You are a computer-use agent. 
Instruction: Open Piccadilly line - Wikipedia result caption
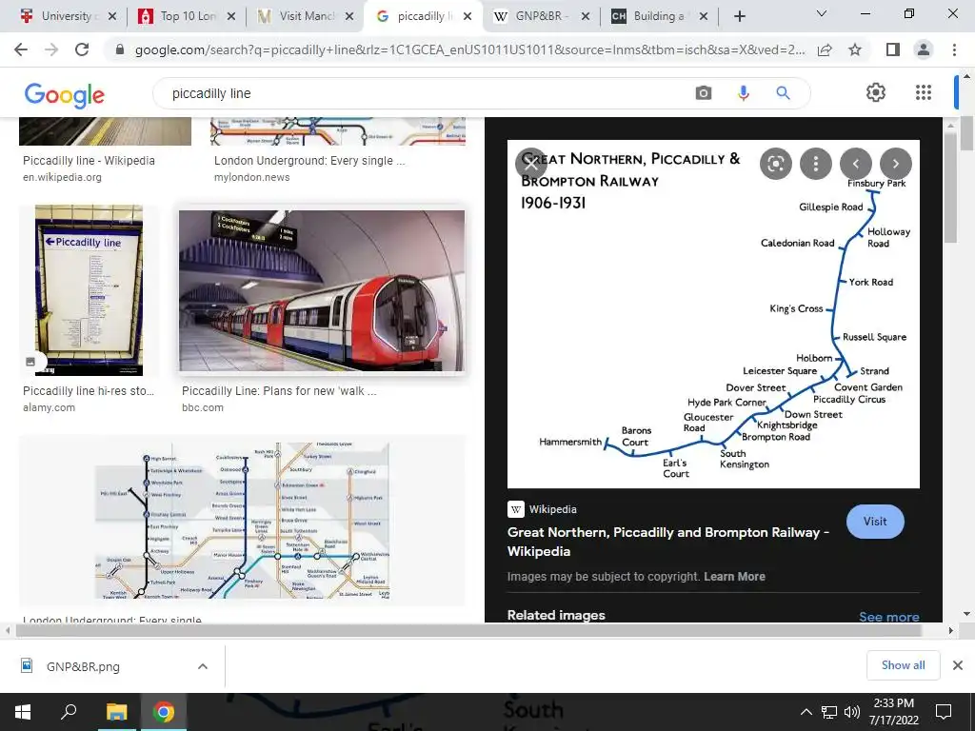(x=89, y=160)
